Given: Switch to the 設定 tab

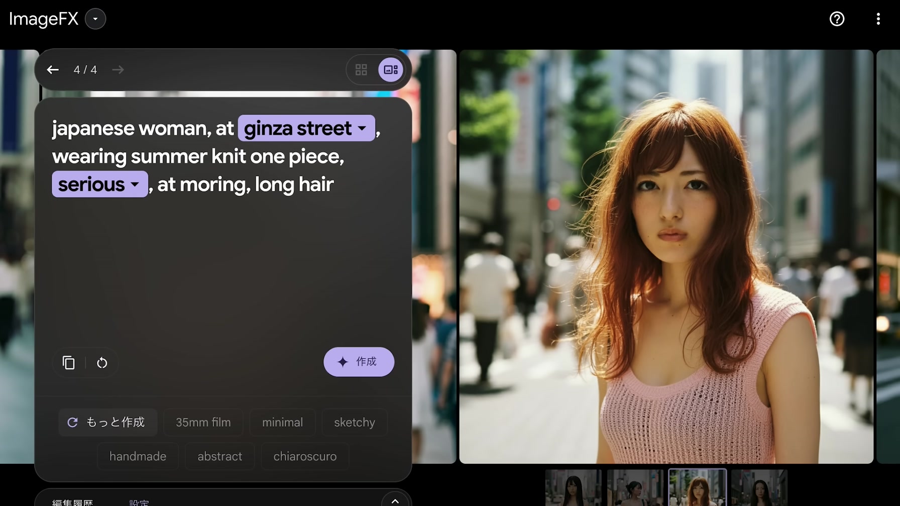Looking at the screenshot, I should click(139, 502).
